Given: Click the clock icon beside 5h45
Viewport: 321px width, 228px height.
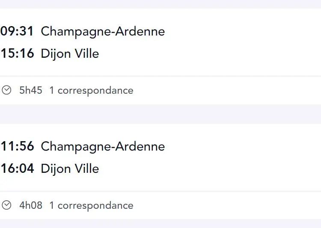Looking at the screenshot, I should coord(6,90).
